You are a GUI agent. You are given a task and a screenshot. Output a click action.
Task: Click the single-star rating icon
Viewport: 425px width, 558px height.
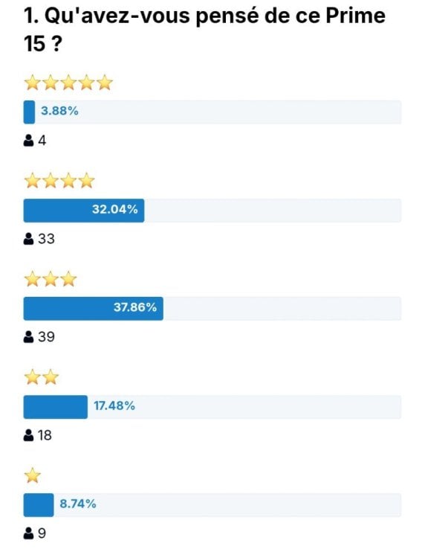click(33, 475)
